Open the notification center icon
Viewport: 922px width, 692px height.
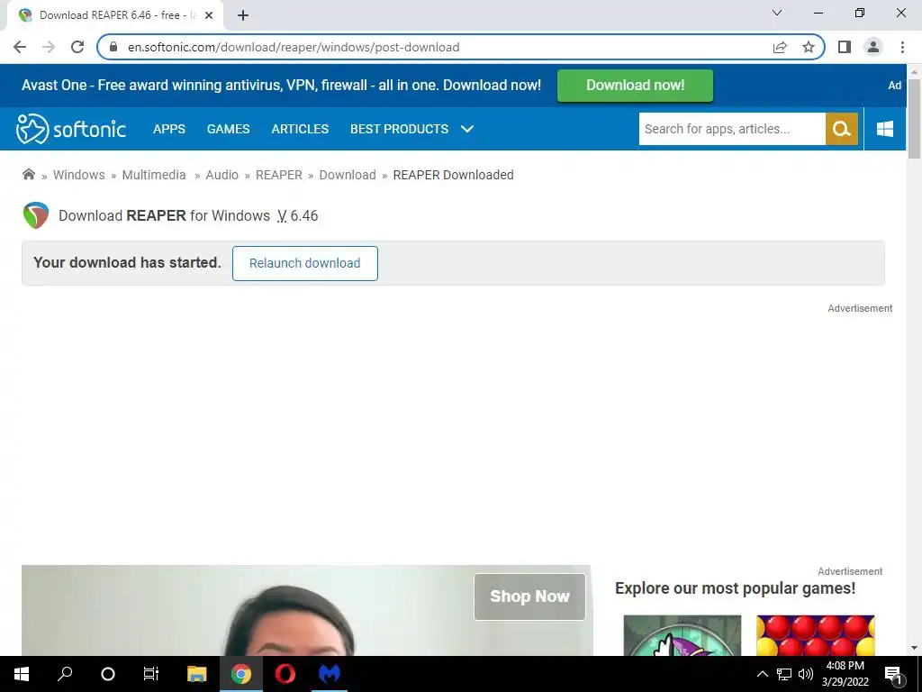point(893,675)
